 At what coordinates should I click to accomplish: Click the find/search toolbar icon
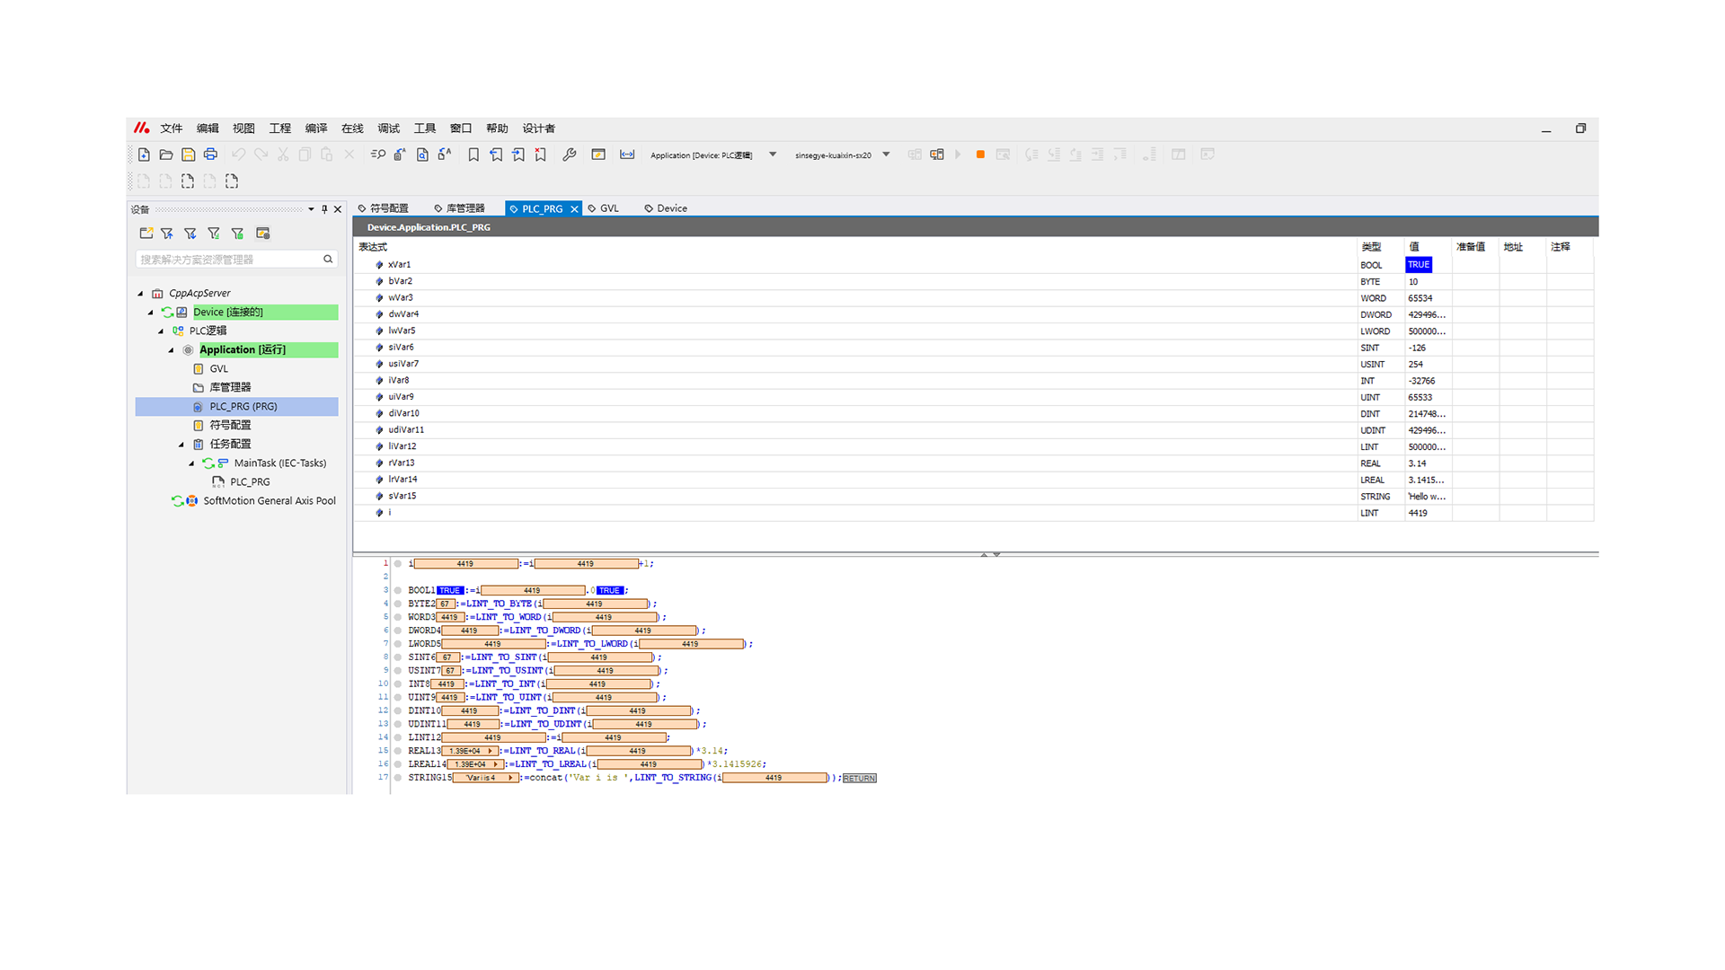(378, 154)
